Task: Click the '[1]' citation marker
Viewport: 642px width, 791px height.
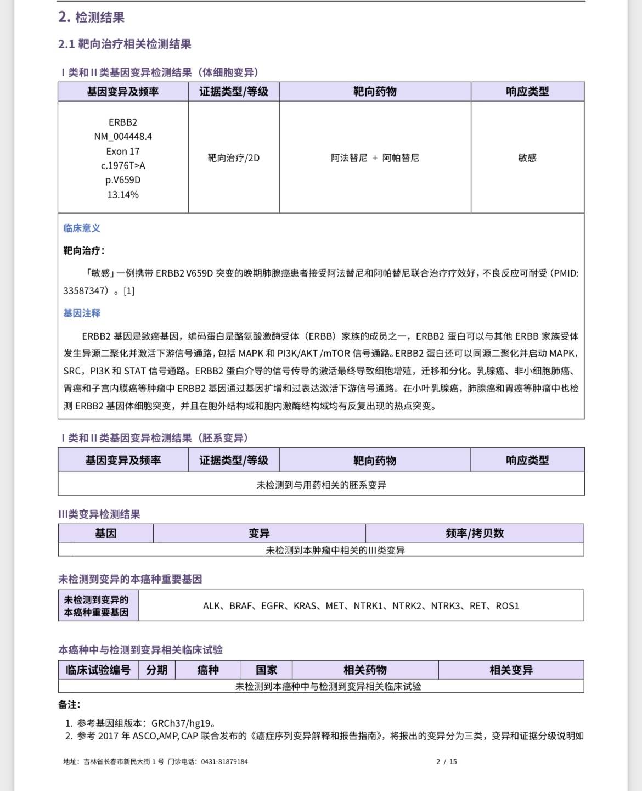Action: pos(129,291)
